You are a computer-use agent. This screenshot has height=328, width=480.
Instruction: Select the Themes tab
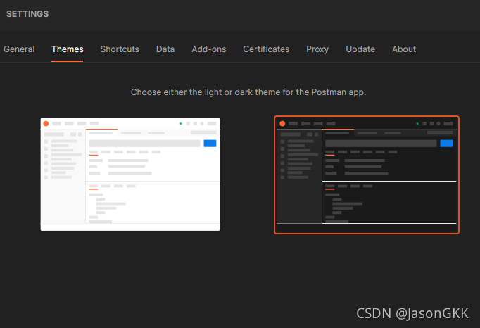[68, 49]
